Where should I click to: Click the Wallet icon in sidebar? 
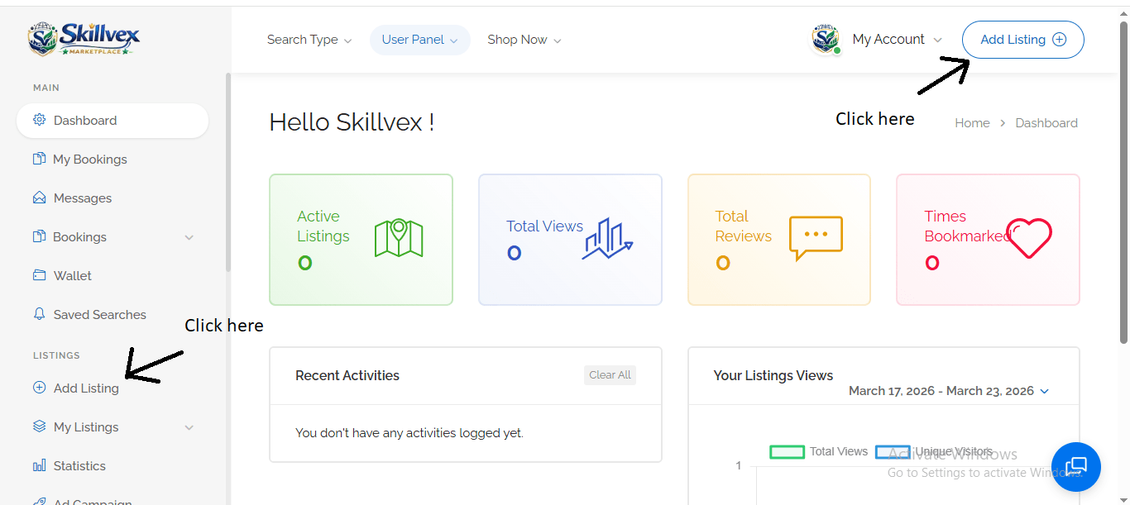point(39,275)
